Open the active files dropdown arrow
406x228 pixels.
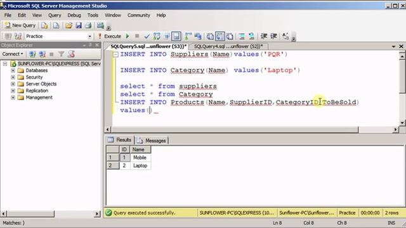pyautogui.click(x=393, y=46)
